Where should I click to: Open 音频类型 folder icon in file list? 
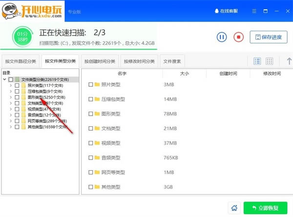pyautogui.click(x=97, y=158)
